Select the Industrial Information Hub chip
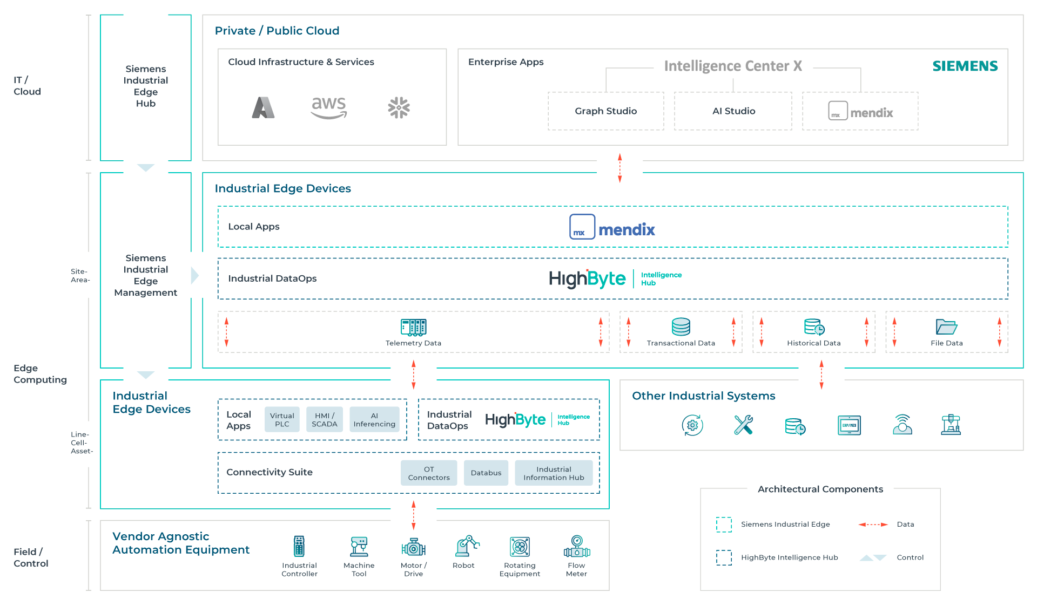This screenshot has width=1037, height=606. coord(554,473)
